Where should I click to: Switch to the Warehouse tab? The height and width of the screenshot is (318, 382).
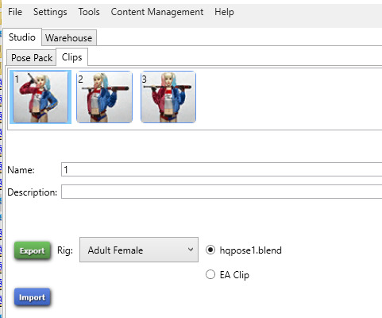[x=69, y=37]
